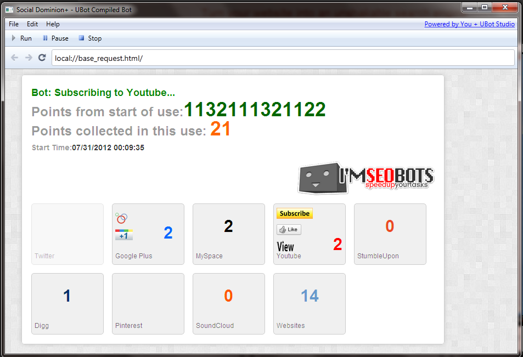Select the MySpace tile
The height and width of the screenshot is (357, 523).
(229, 234)
